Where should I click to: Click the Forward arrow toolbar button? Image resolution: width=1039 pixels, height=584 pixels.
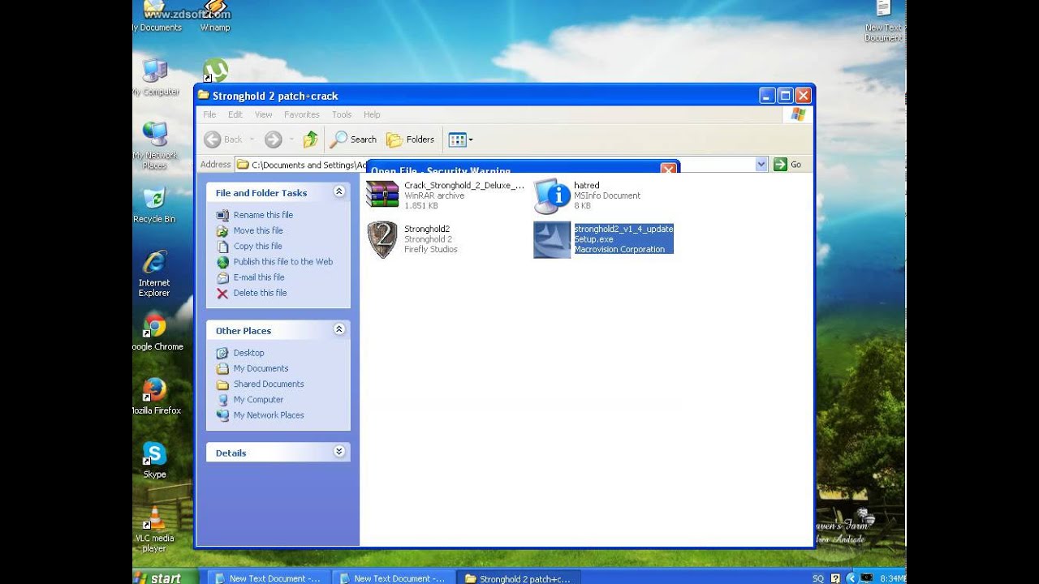(x=274, y=140)
